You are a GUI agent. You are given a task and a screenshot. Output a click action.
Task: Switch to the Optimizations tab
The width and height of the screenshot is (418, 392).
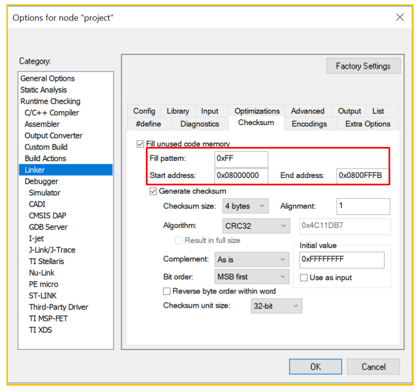pyautogui.click(x=257, y=111)
